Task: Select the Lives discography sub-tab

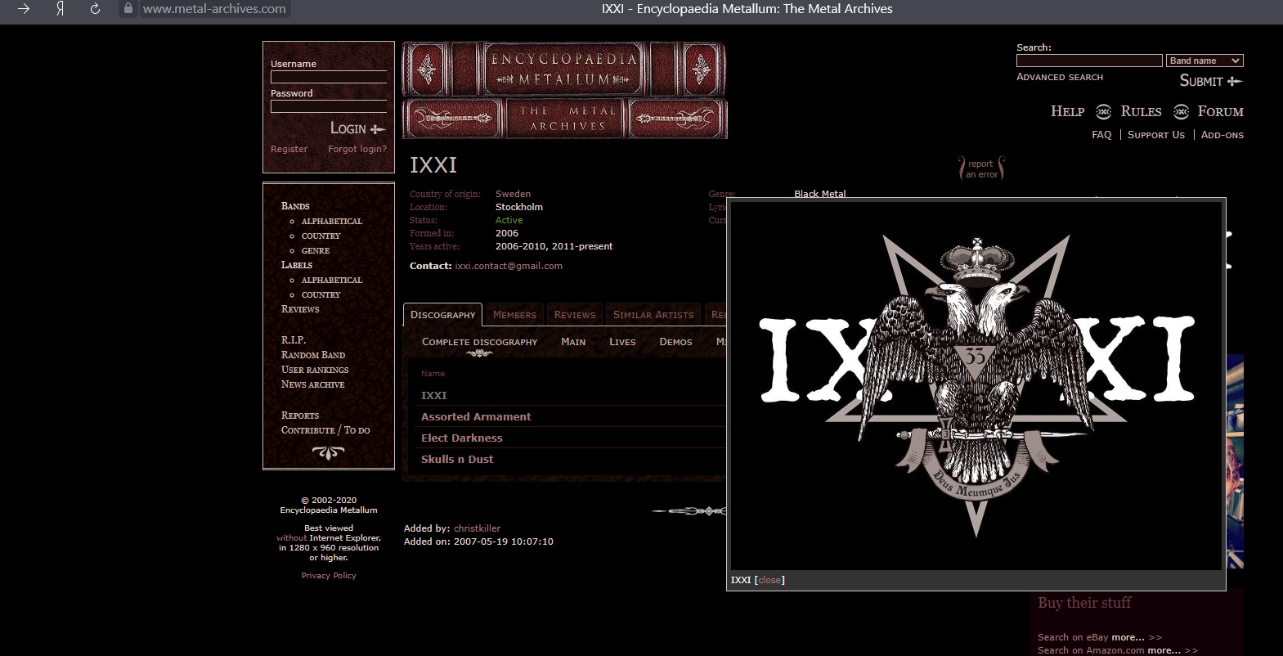Action: click(x=622, y=342)
